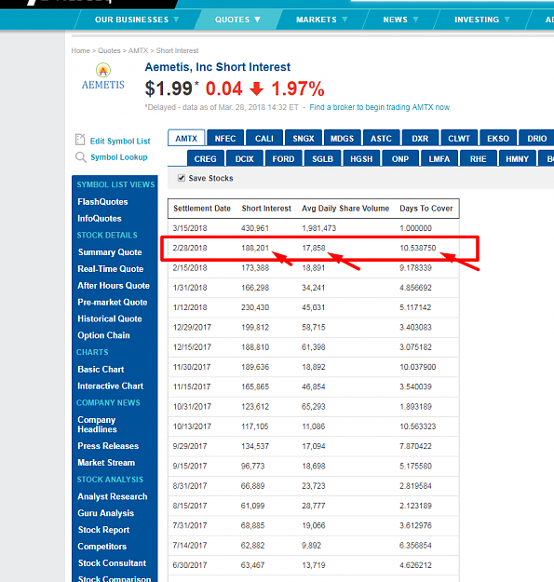Image resolution: width=554 pixels, height=582 pixels.
Task: Open Option Chain in the sidebar
Action: 103,335
